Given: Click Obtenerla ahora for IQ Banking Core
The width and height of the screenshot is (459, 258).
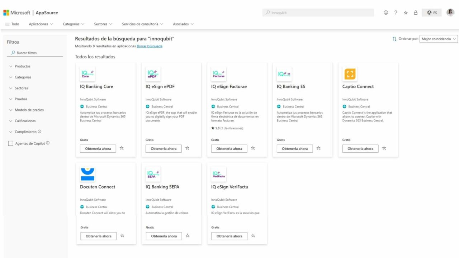Looking at the screenshot, I should click(98, 149).
